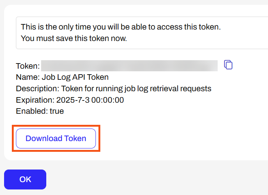Image resolution: width=268 pixels, height=195 pixels.
Task: Click the Description: label
Action: point(38,89)
